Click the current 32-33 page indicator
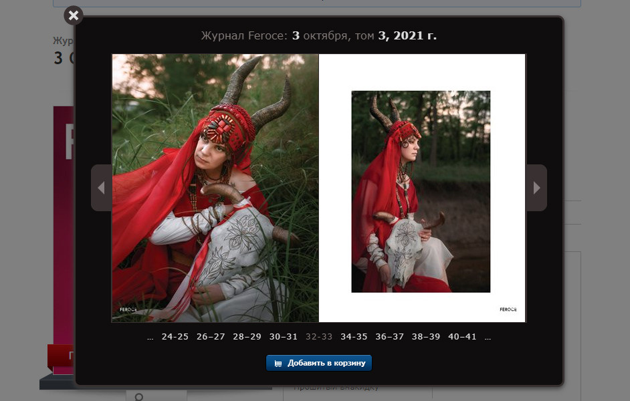 (x=318, y=337)
